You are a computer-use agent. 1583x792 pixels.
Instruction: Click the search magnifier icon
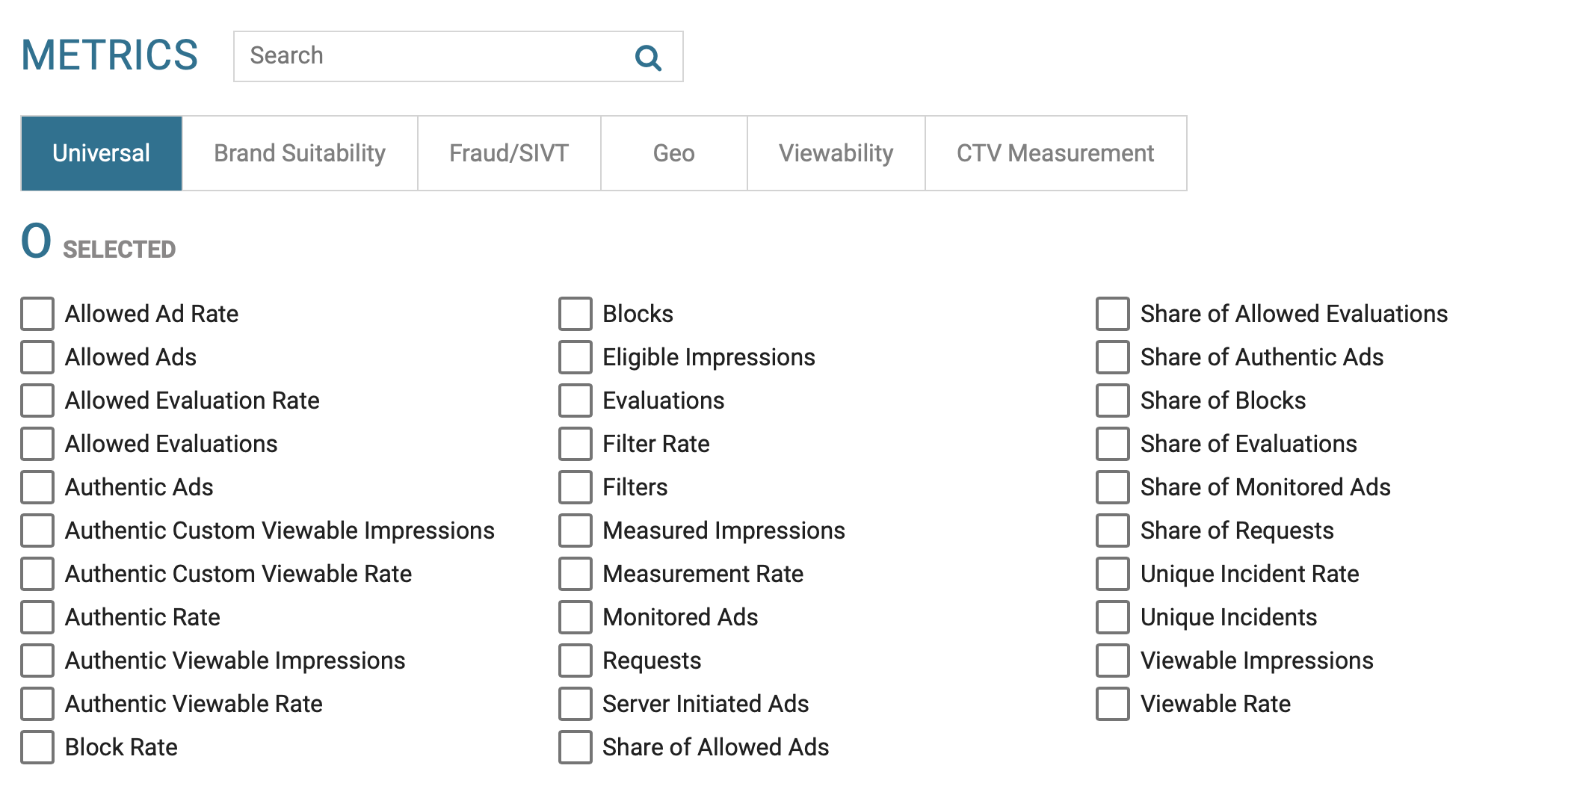648,58
